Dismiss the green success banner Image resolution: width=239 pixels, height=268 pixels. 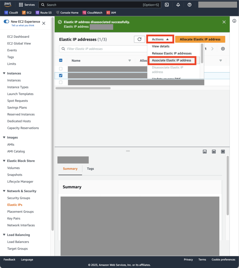tap(224, 22)
